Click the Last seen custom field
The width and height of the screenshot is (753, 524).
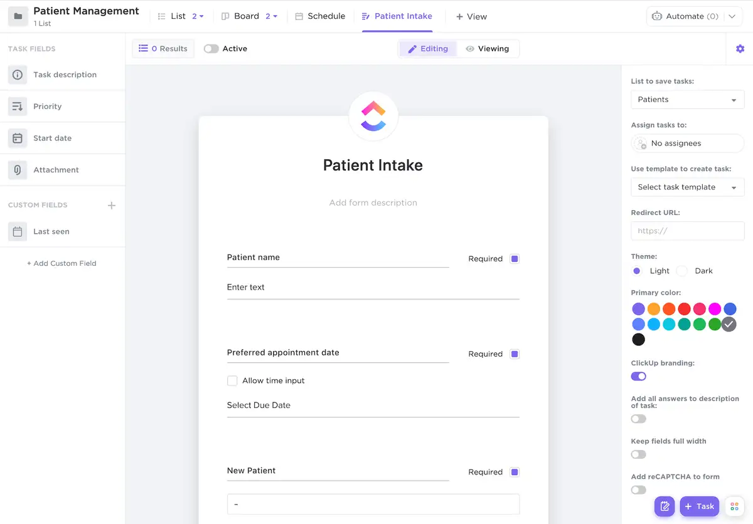point(51,231)
